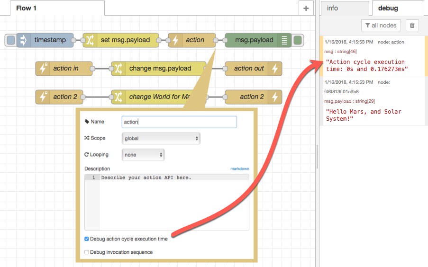Click the all nodes filter button
This screenshot has height=267, width=428.
pyautogui.click(x=381, y=26)
